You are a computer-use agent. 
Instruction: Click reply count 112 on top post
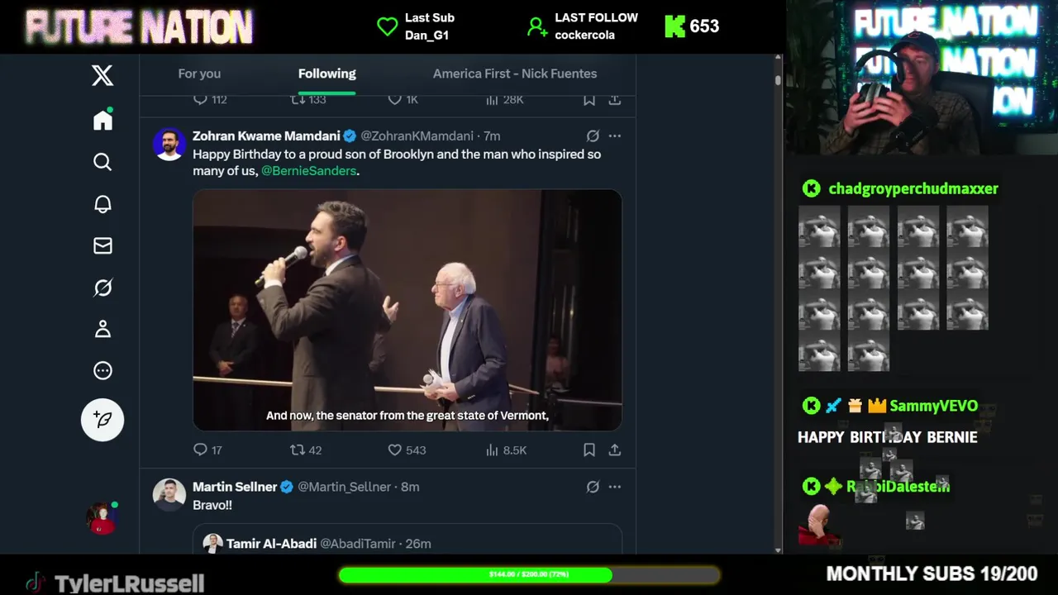click(210, 99)
